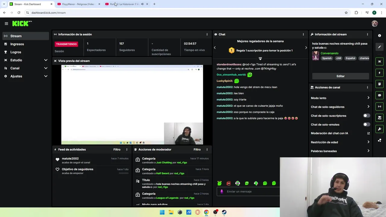Image resolution: width=386 pixels, height=217 pixels.
Task: Show previous top gifter with left arrow
Action: 215,48
